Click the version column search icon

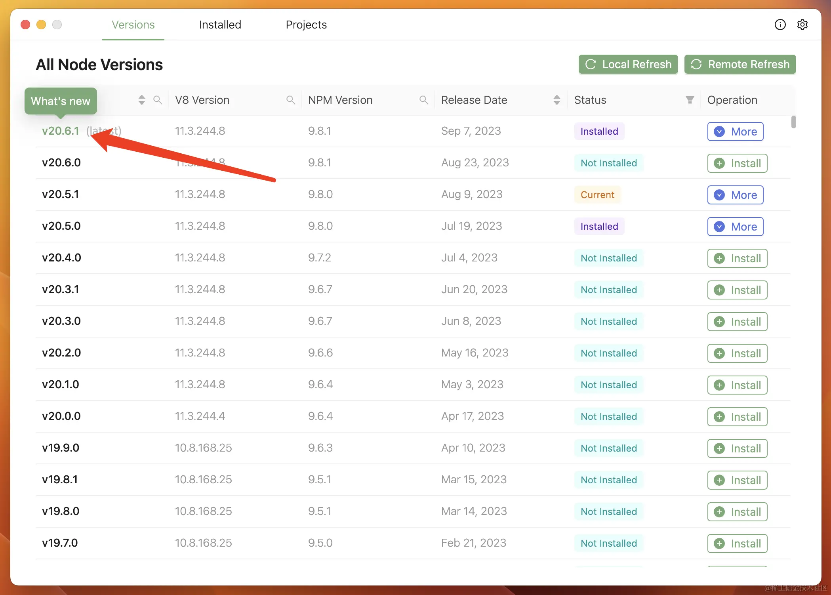[x=157, y=100]
